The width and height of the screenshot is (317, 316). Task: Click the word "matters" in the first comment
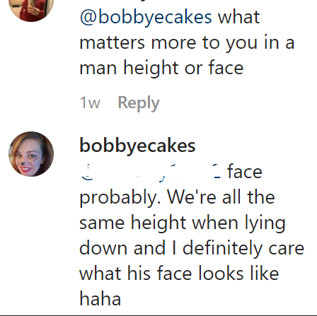[113, 43]
